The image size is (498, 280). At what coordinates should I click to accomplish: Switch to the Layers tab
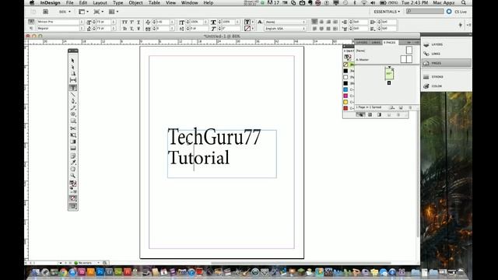coord(362,42)
